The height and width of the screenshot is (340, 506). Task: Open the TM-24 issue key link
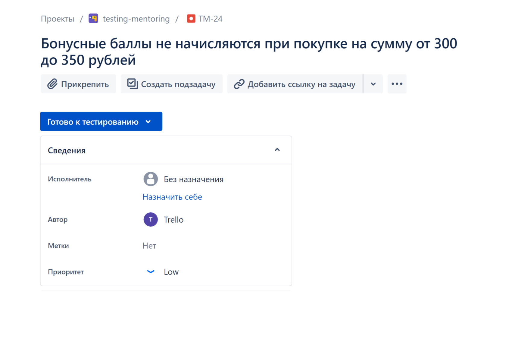(x=210, y=19)
